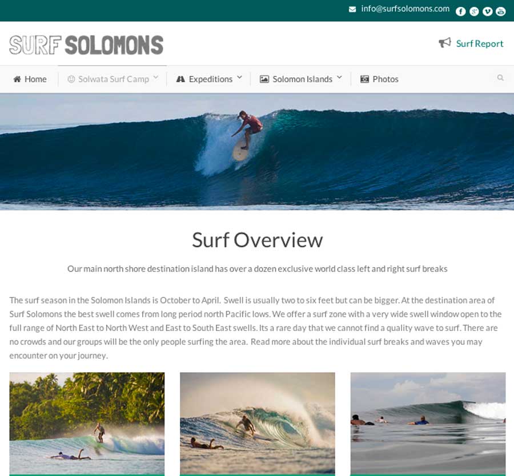Click the envelope email icon
The image size is (514, 476).
352,9
